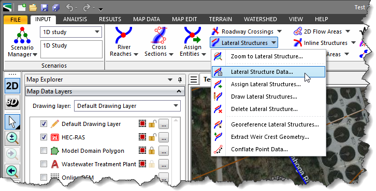Screen dimensions: 376x191
Task: Switch to 2D view mode
Action: click(x=12, y=86)
